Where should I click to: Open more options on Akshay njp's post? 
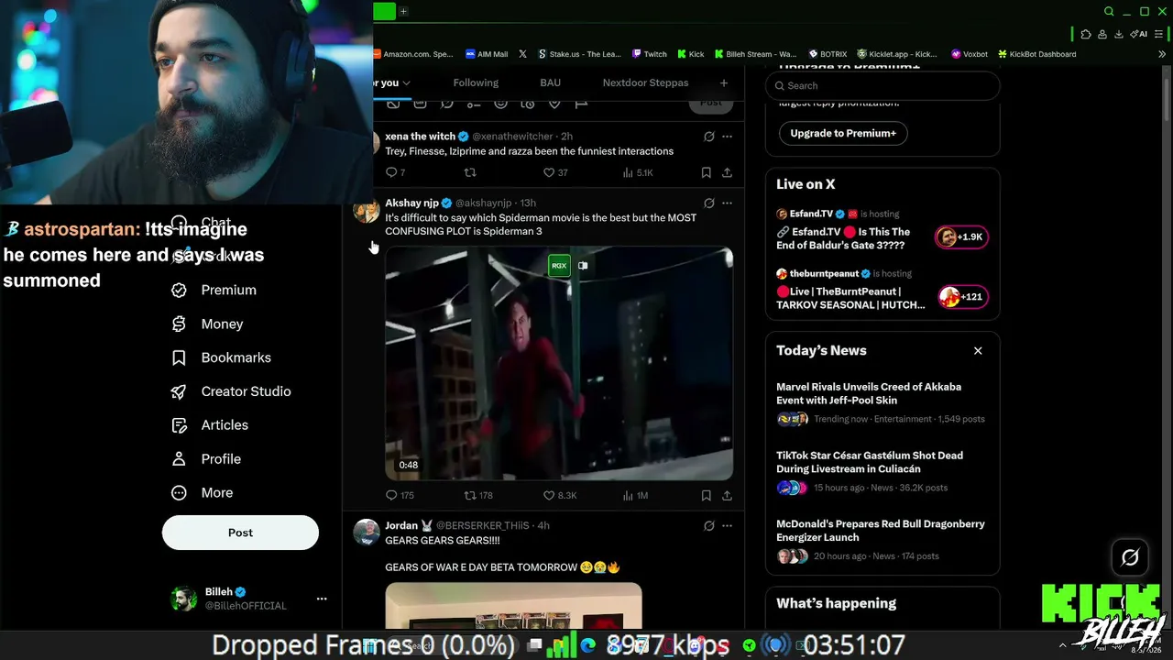pyautogui.click(x=727, y=203)
